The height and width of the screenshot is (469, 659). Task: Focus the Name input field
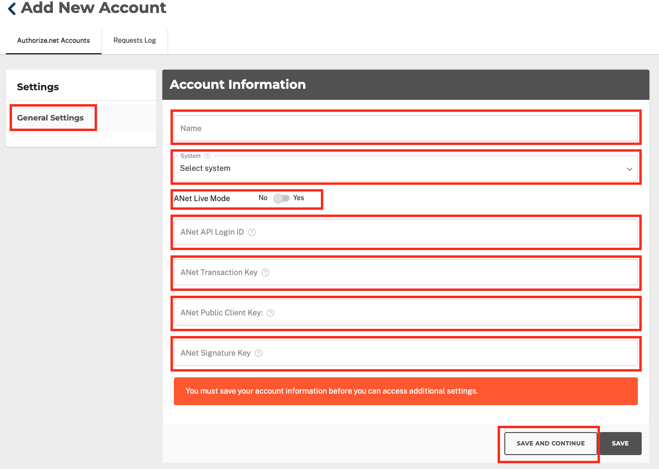(406, 128)
